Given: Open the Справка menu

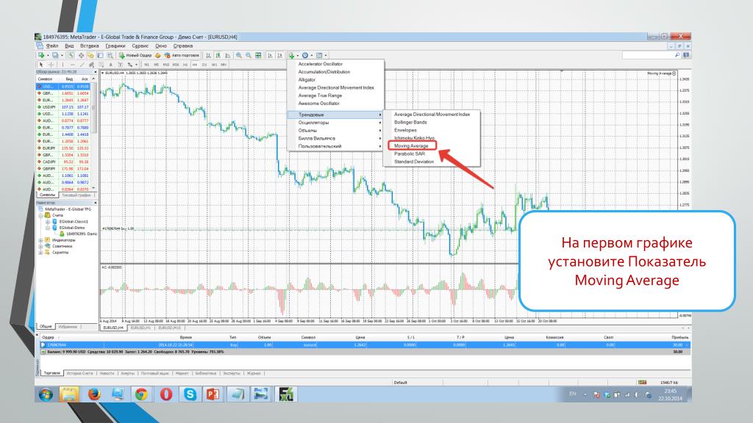Looking at the screenshot, I should click(182, 46).
